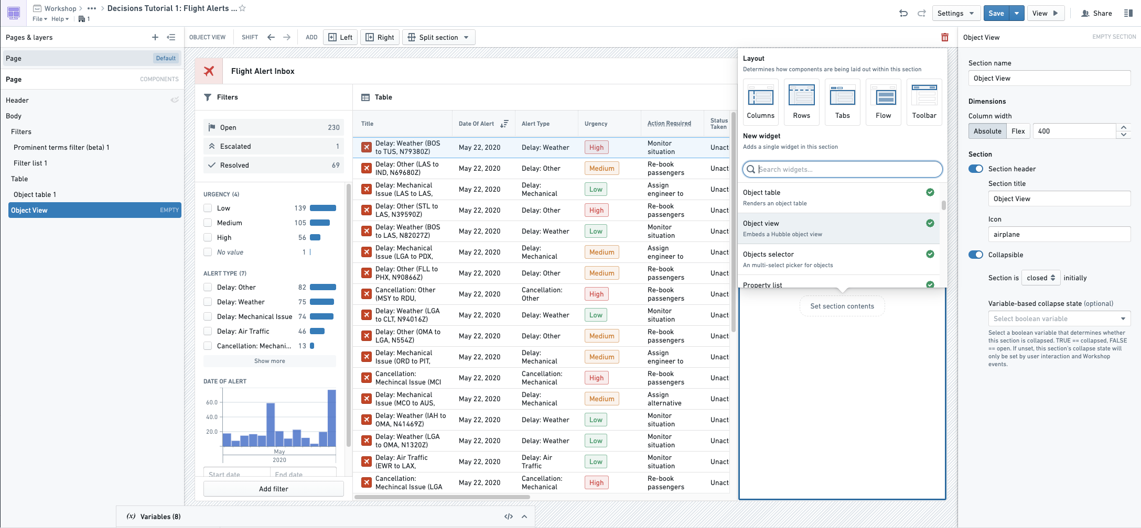1141x528 pixels.
Task: Choose the Toolbar layout icon
Action: pyautogui.click(x=924, y=102)
